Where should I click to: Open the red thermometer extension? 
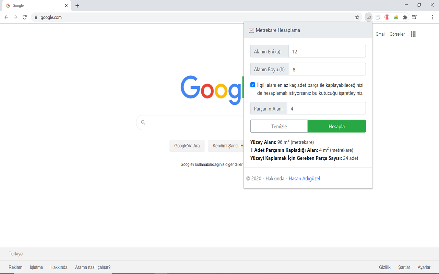387,17
